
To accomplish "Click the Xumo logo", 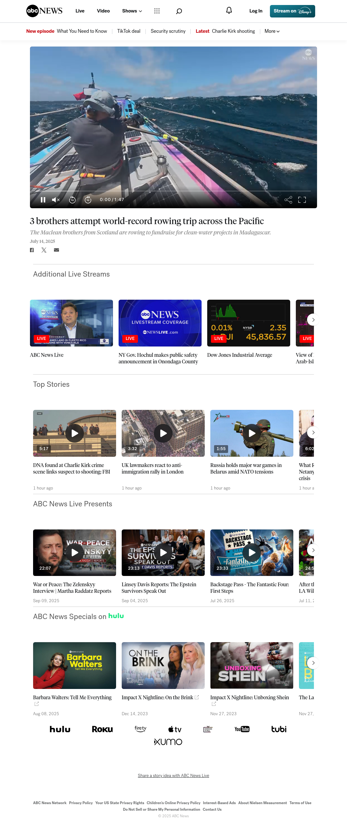I will [x=168, y=742].
